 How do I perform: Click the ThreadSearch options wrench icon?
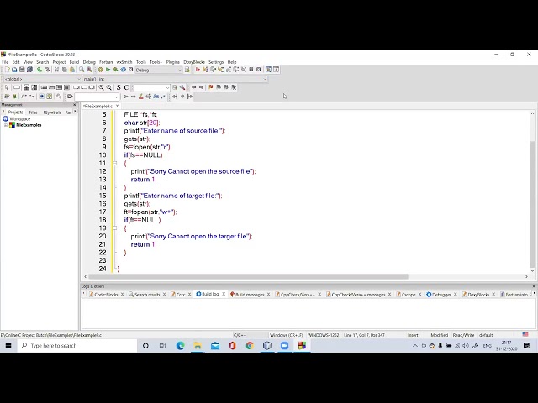pos(182,87)
